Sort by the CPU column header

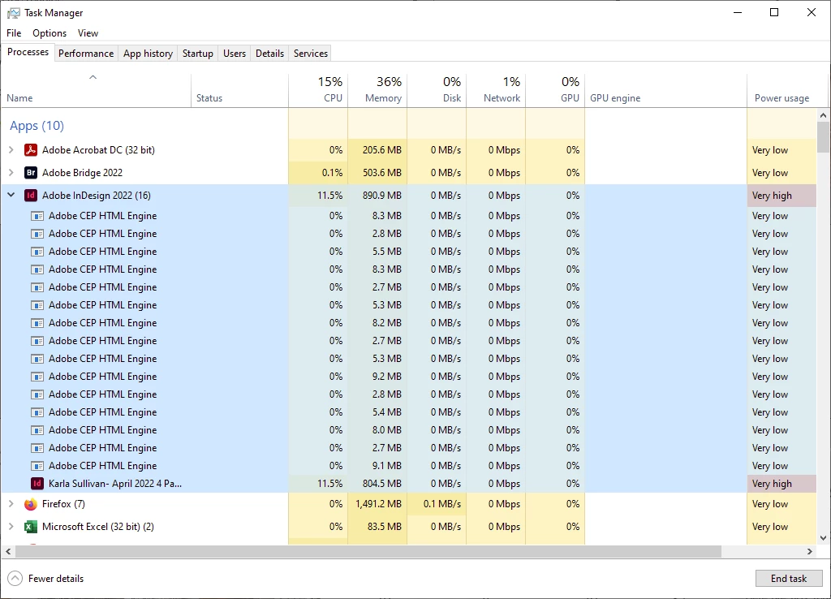318,90
